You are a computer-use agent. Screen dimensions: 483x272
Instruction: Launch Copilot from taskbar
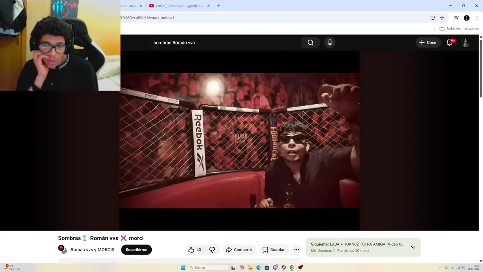[x=242, y=267]
